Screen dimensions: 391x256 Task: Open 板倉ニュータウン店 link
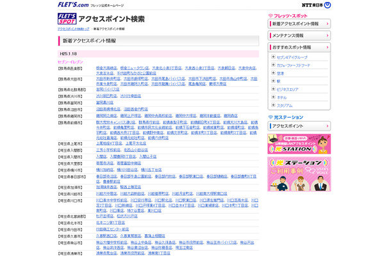click(x=135, y=68)
